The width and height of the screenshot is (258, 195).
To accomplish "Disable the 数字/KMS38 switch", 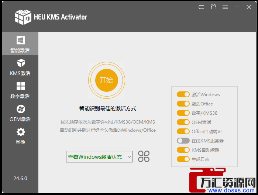I will tap(183, 113).
